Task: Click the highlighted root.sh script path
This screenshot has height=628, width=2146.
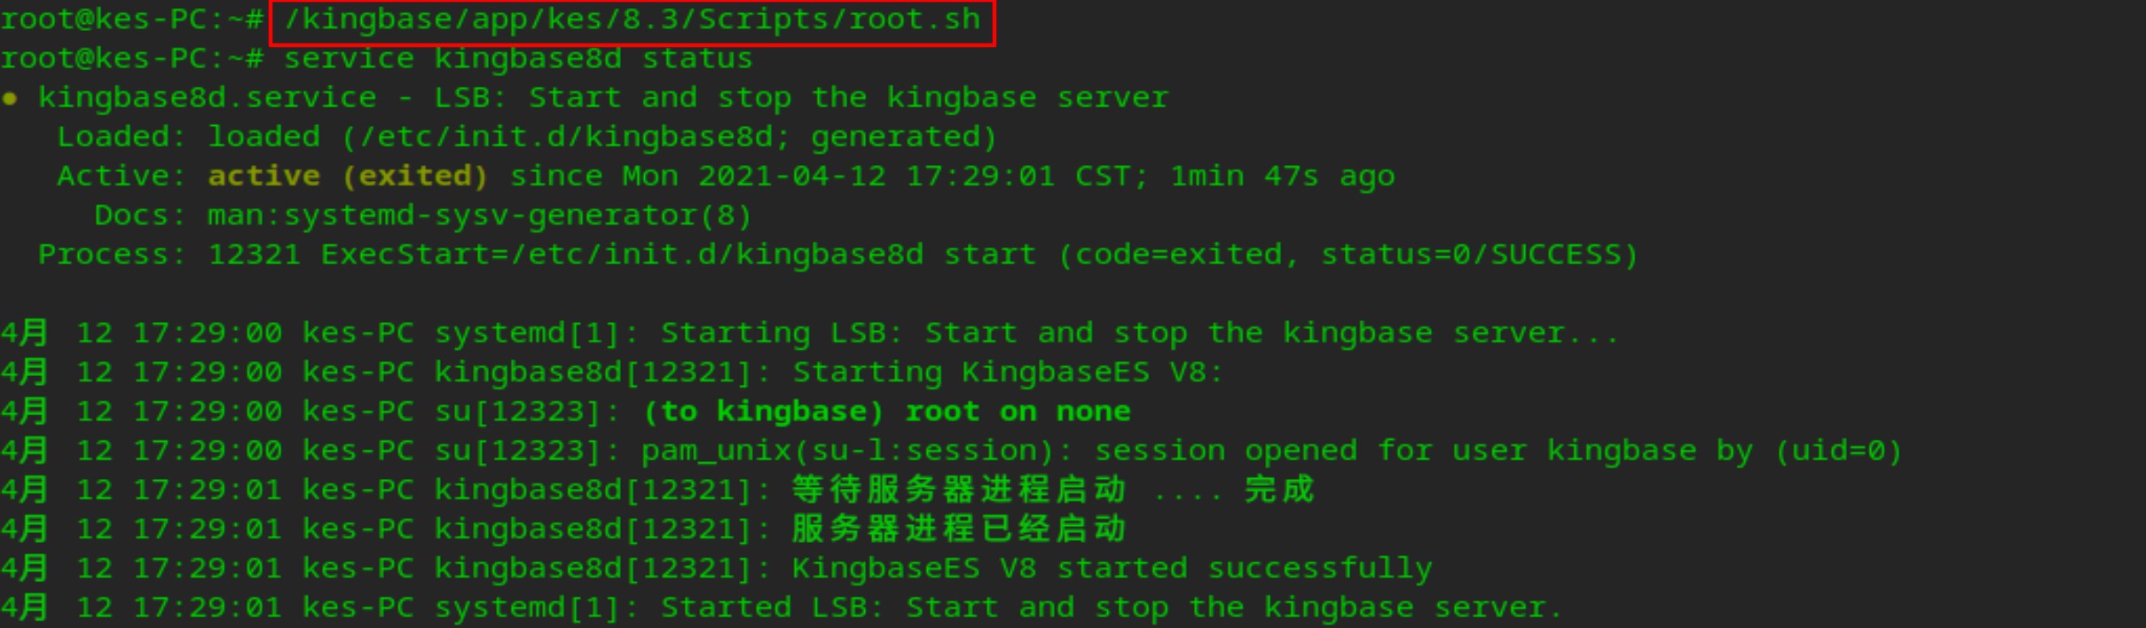Action: pos(633,20)
